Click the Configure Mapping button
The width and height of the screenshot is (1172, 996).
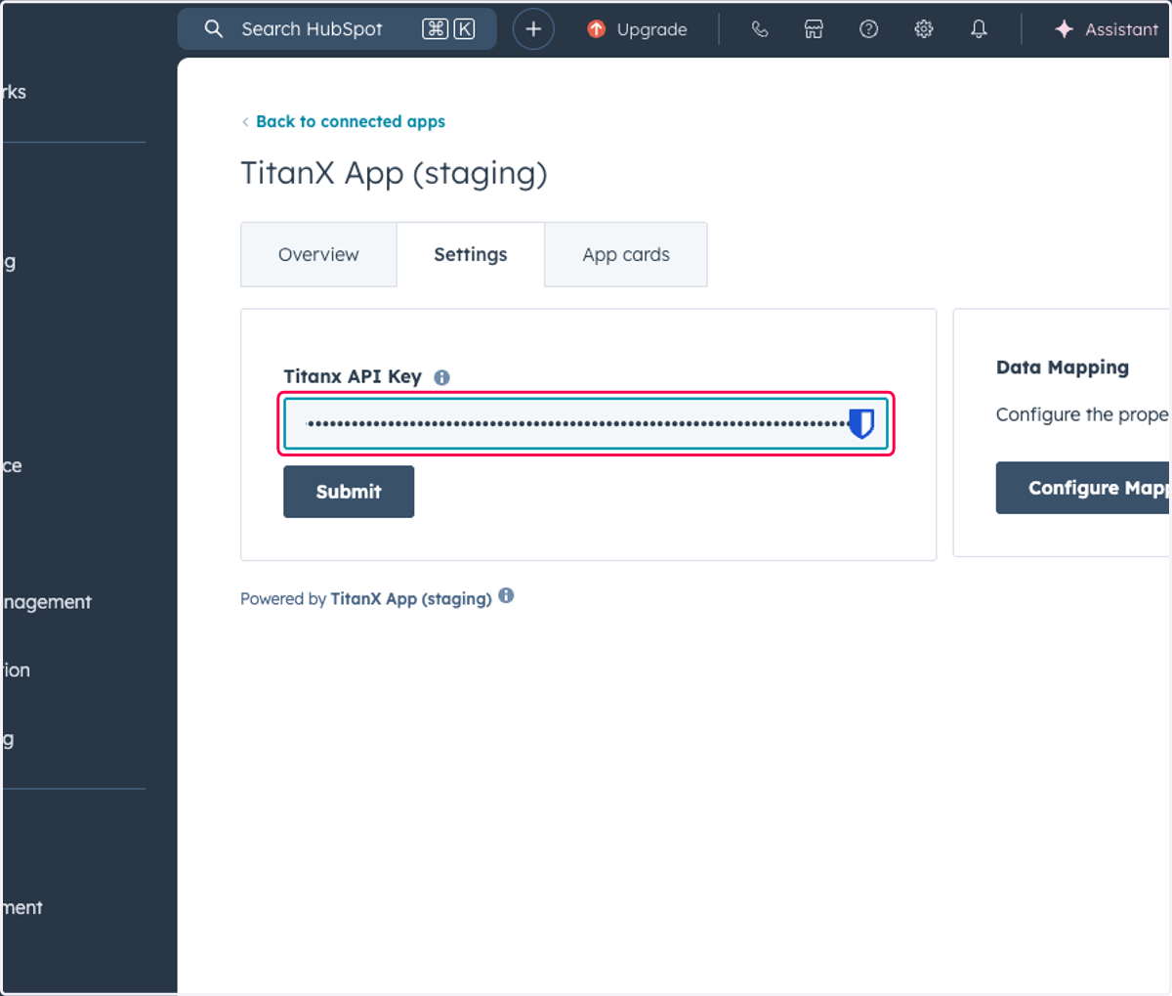click(x=1084, y=488)
